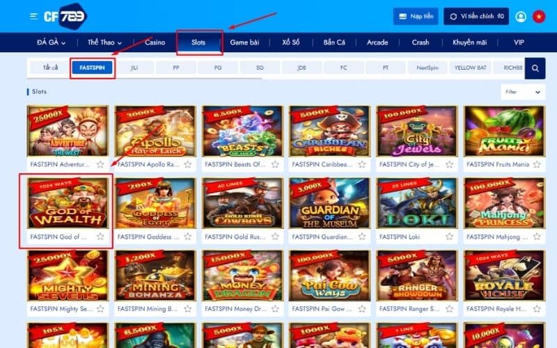Favorite FASTSPIN God of Wealth star

[100, 237]
